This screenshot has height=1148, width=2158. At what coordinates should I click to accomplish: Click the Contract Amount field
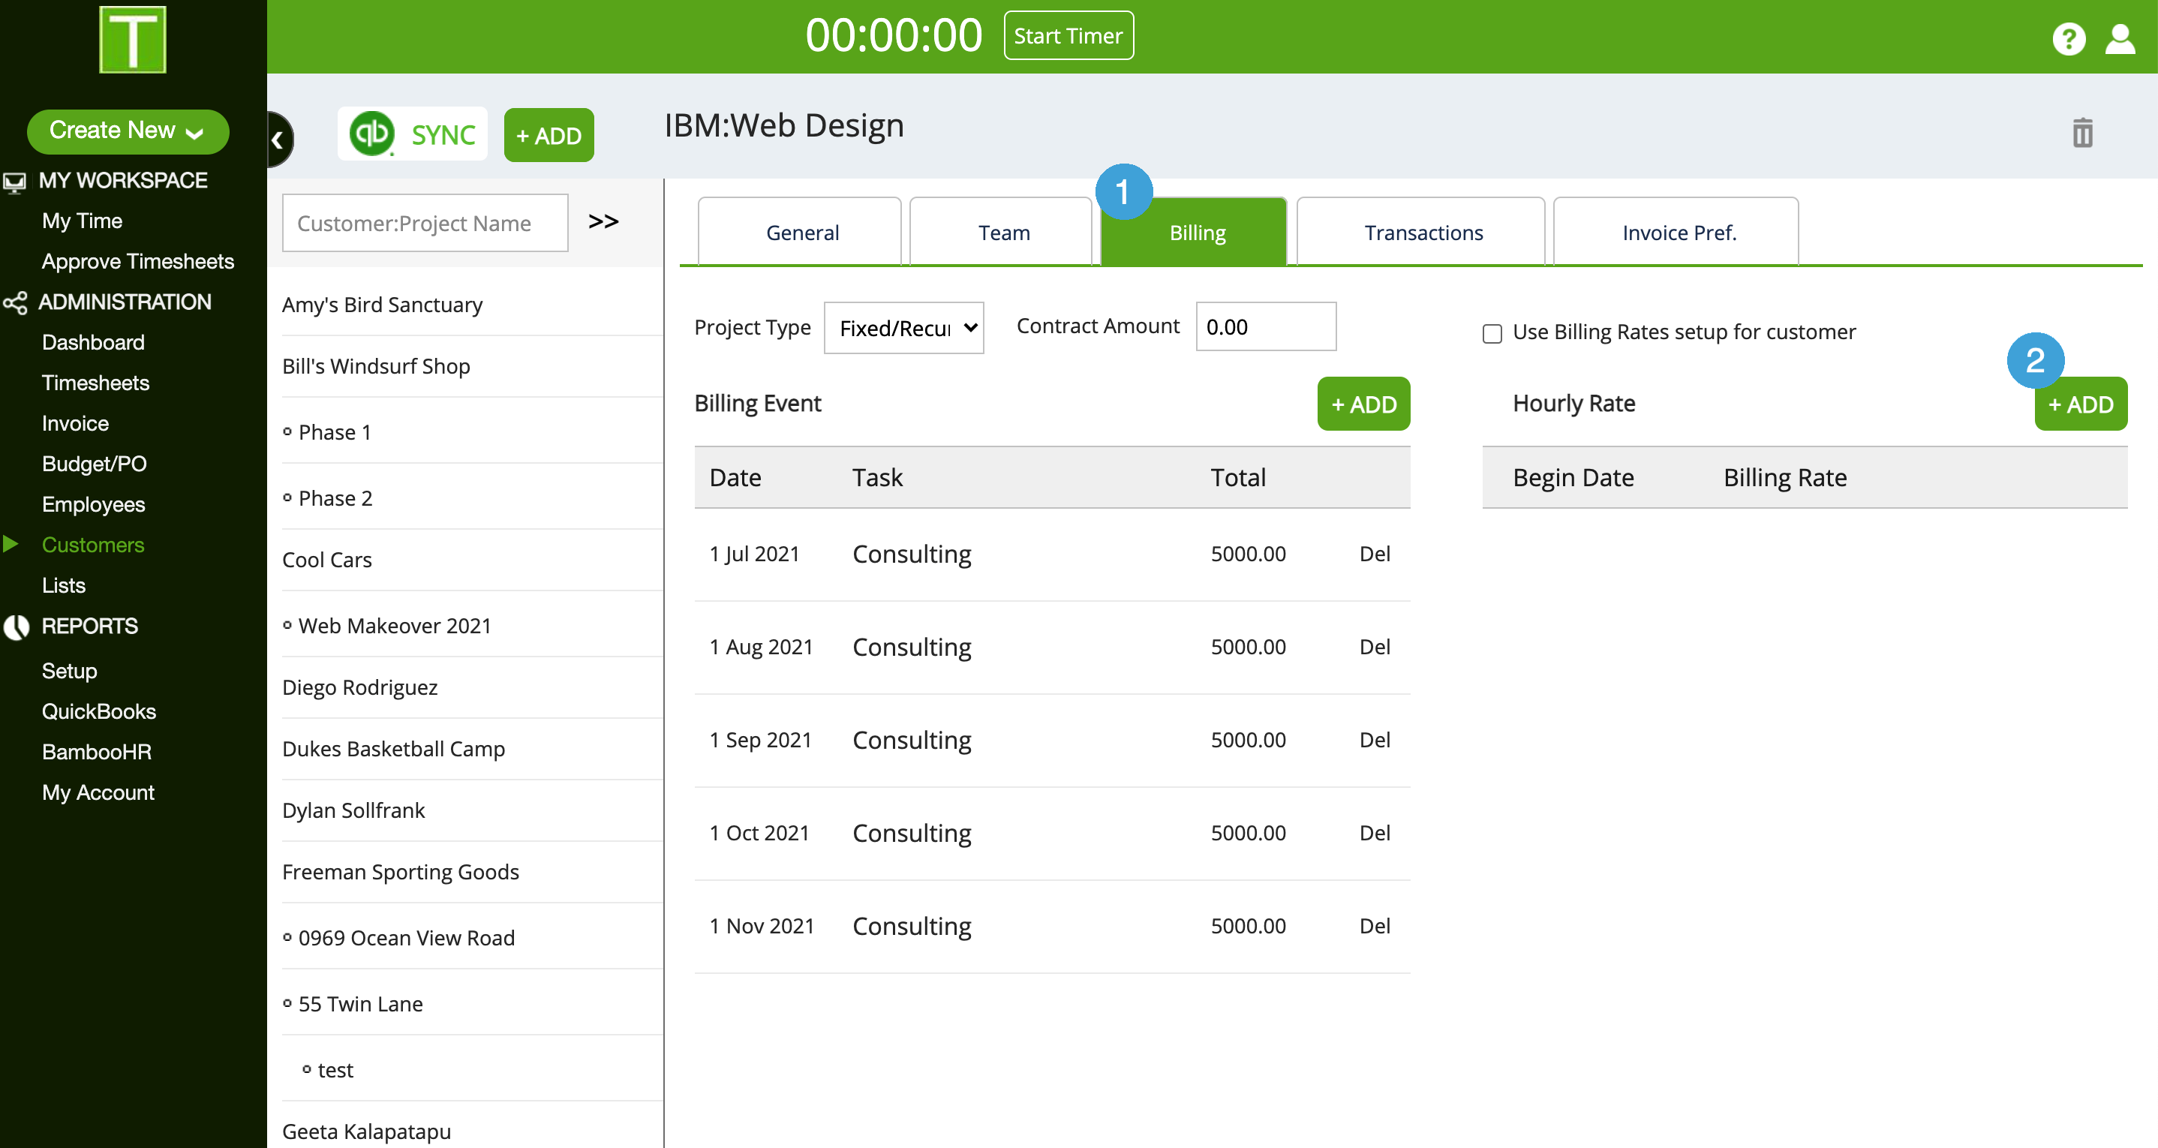pos(1265,327)
